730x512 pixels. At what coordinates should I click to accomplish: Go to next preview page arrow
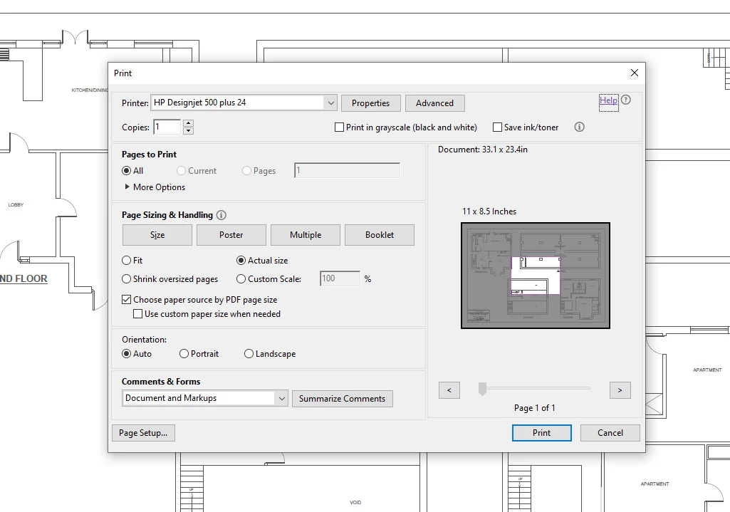pos(620,390)
